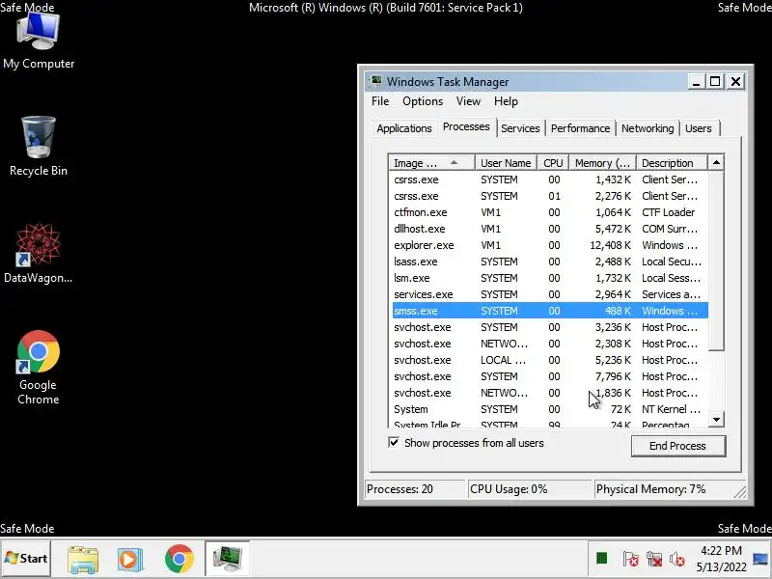Select the System process row

click(x=550, y=409)
